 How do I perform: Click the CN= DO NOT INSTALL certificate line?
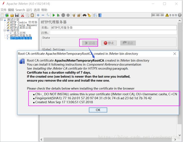(x=106, y=94)
